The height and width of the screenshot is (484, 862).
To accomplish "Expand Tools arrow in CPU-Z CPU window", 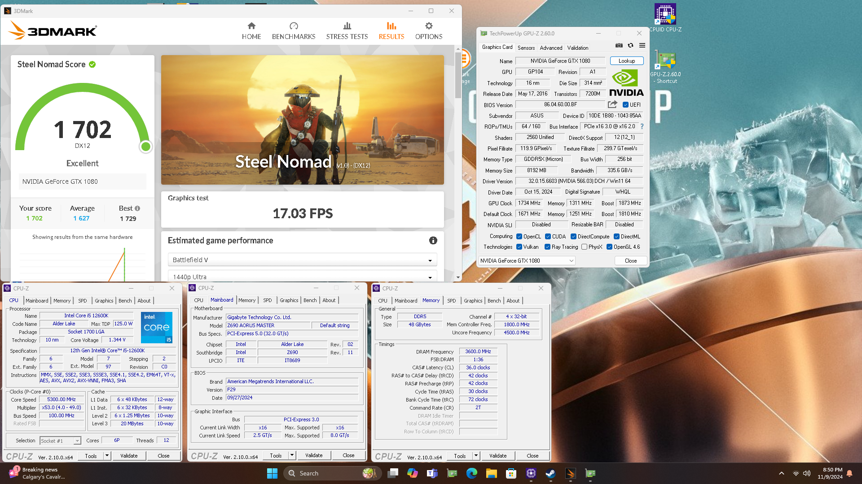I will pyautogui.click(x=107, y=456).
